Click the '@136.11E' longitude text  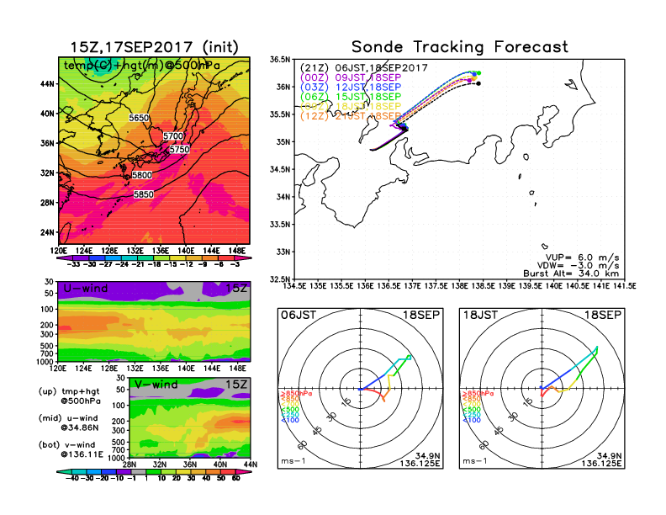pyautogui.click(x=82, y=454)
